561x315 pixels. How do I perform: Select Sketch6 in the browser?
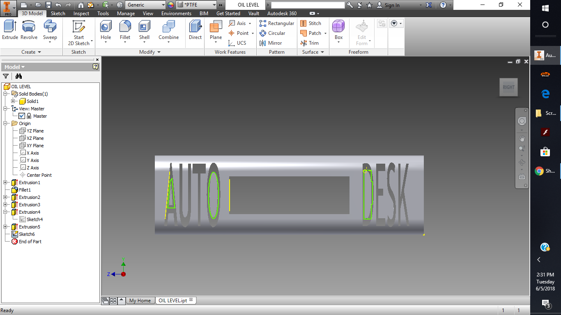pyautogui.click(x=27, y=234)
